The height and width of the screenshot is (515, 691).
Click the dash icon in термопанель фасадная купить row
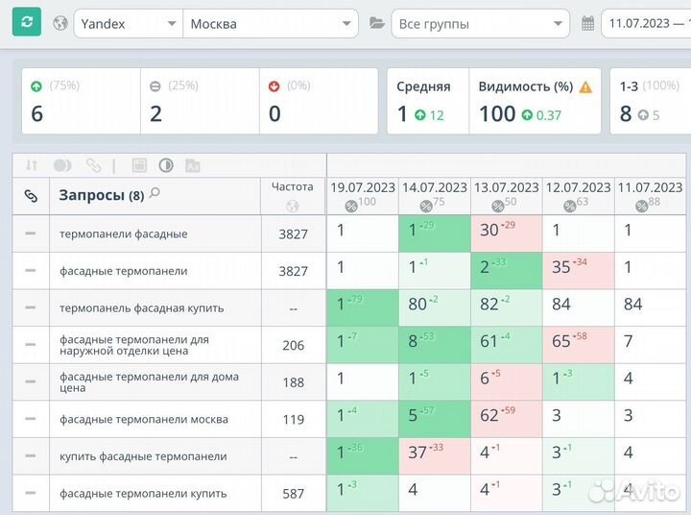(x=31, y=307)
